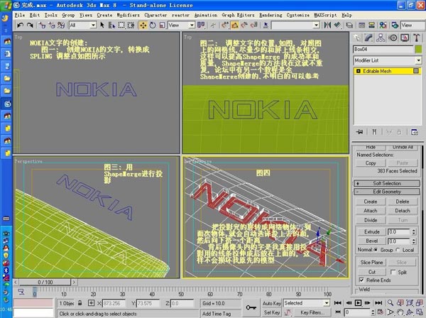Open the Modifier List dropdown
The image size is (426, 318).
[x=418, y=60]
